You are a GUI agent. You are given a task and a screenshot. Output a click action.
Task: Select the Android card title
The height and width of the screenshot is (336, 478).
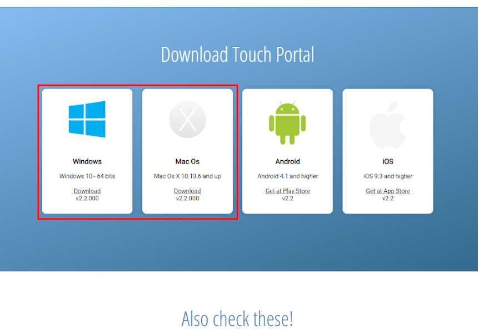click(x=287, y=161)
